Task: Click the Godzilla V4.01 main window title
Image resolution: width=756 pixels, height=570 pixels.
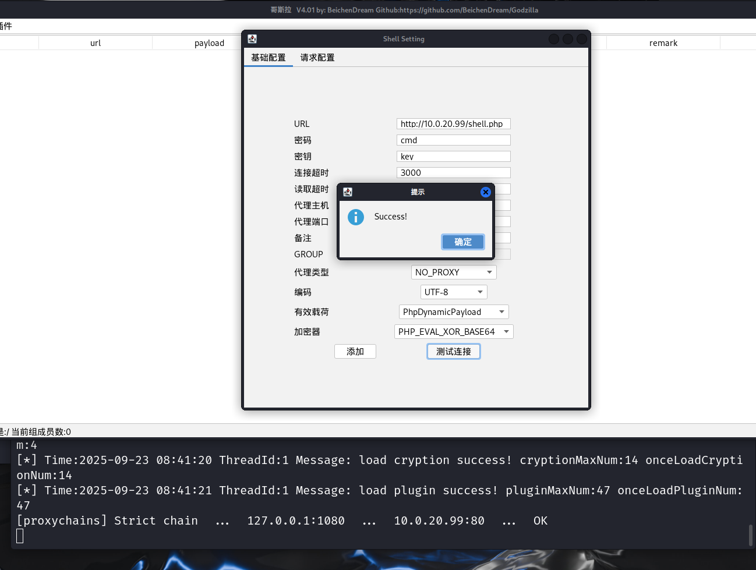Action: coord(404,10)
